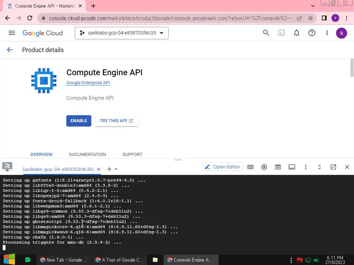This screenshot has height=265, width=354.
Task: Open the notifications bell
Action: tap(296, 33)
